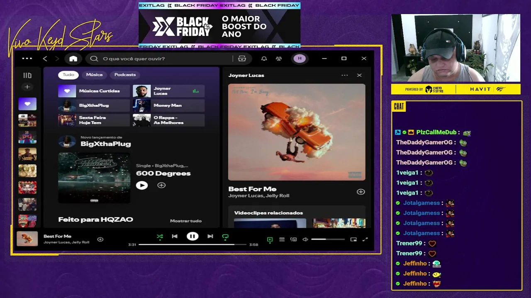Add 600 Degrees to library
This screenshot has height=298, width=531.
click(x=161, y=185)
